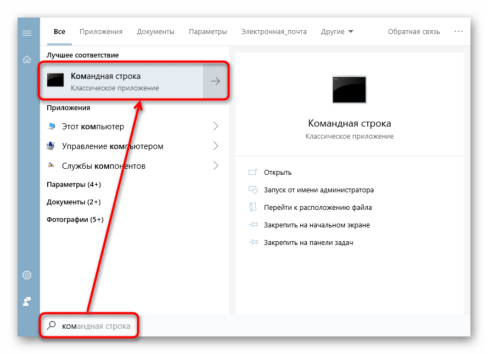Click pin icon beside Закрепить на панели задач
Image resolution: width=488 pixels, height=354 pixels.
click(x=253, y=242)
